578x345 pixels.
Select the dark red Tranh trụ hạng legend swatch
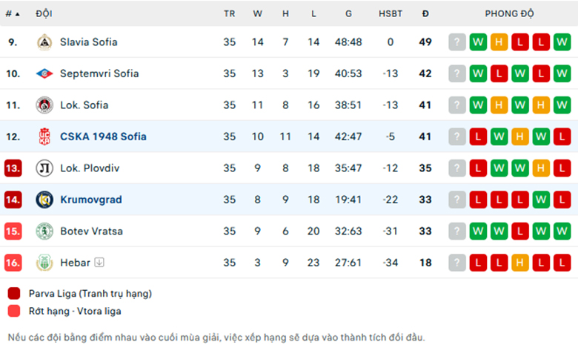coord(14,293)
